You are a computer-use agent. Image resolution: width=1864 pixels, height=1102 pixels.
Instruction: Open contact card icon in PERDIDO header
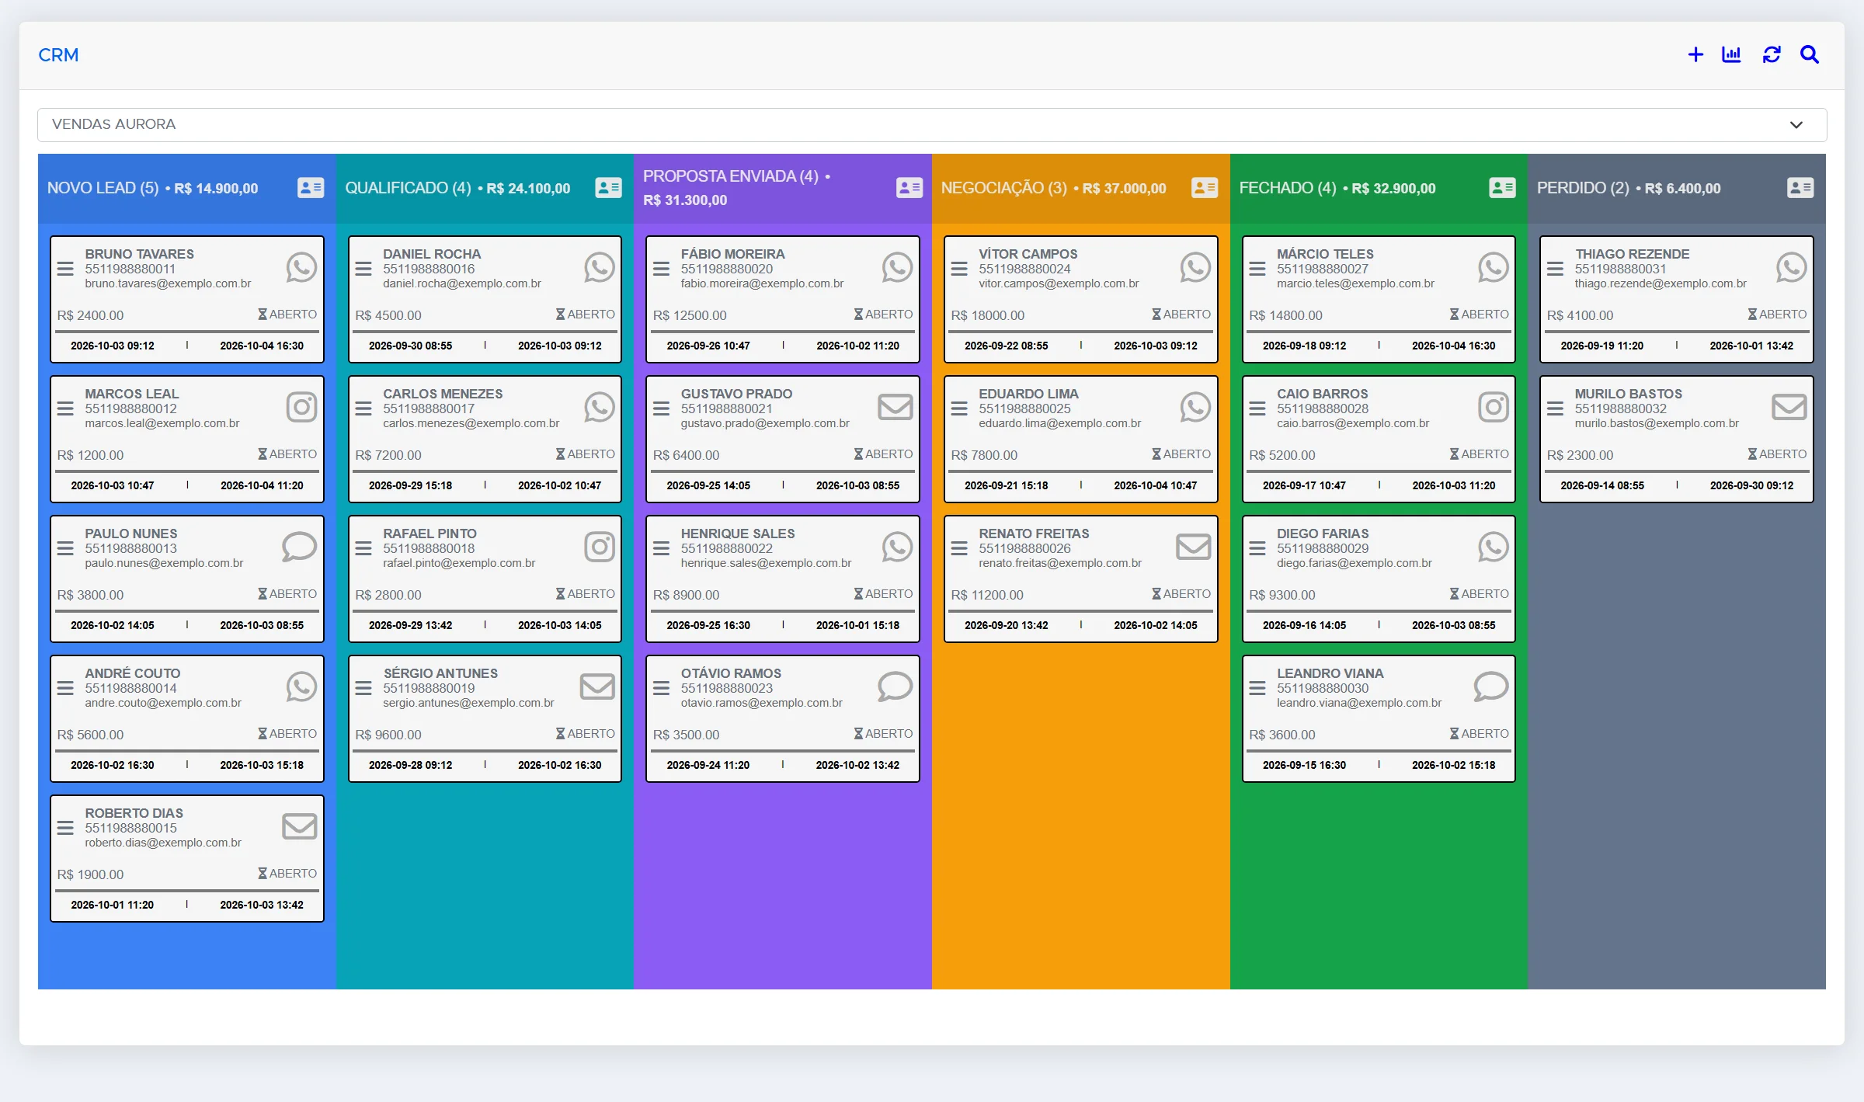(1800, 187)
